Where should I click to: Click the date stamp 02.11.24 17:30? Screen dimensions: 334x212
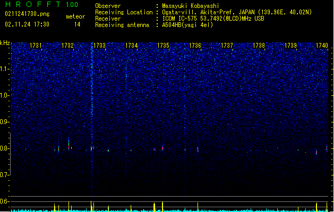(x=27, y=24)
